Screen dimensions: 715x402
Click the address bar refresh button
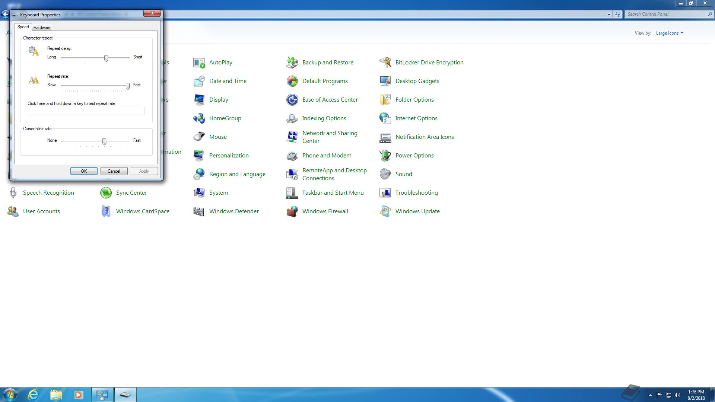point(617,15)
